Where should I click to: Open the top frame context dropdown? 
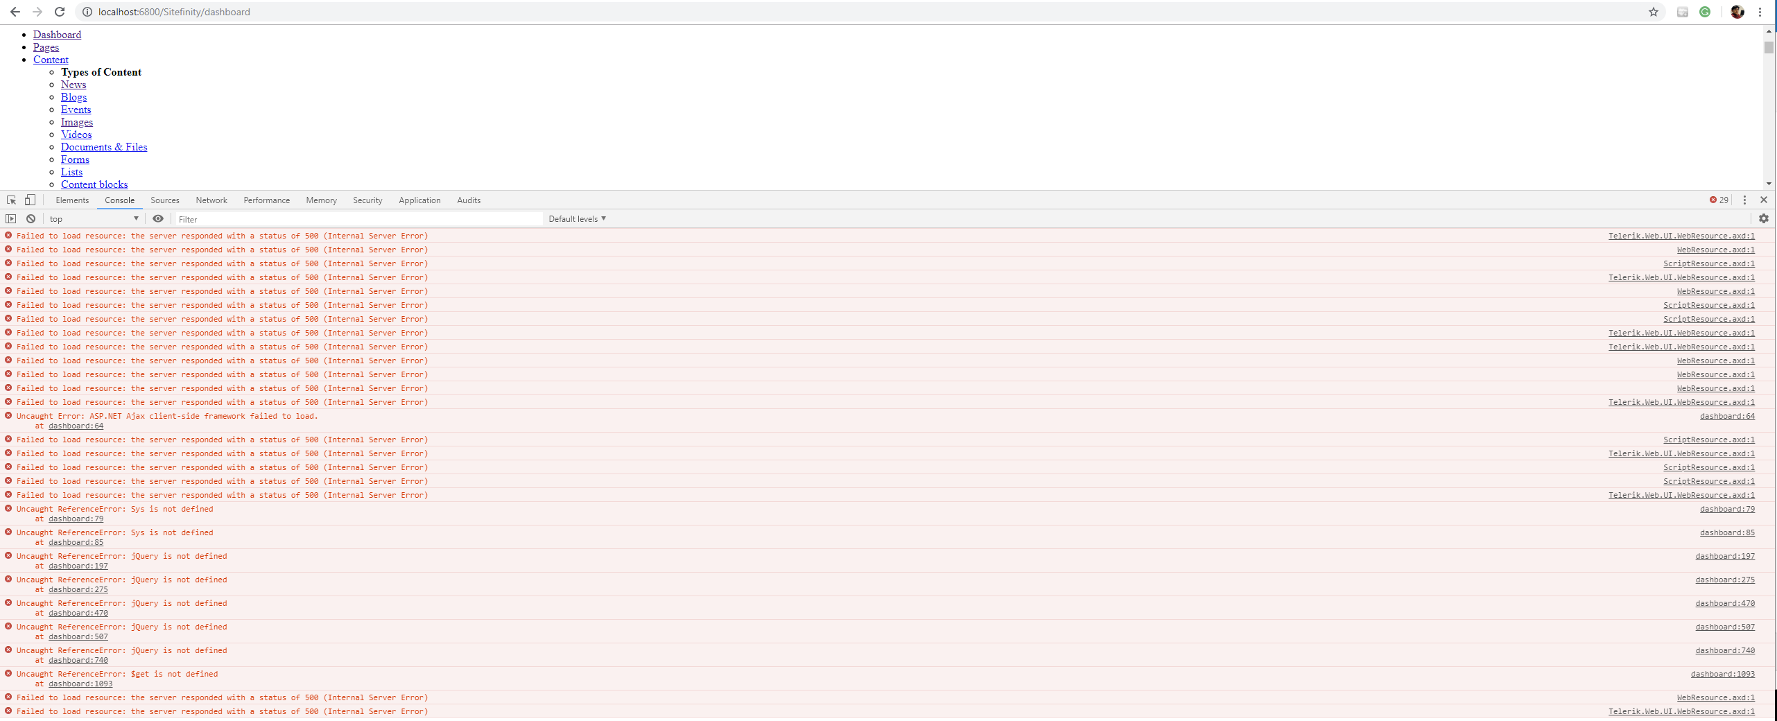pyautogui.click(x=92, y=218)
